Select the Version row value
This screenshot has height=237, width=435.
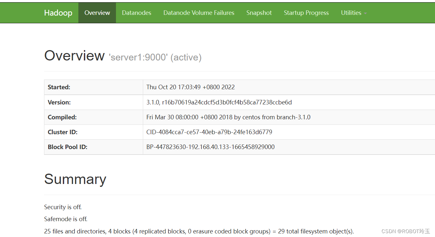219,102
